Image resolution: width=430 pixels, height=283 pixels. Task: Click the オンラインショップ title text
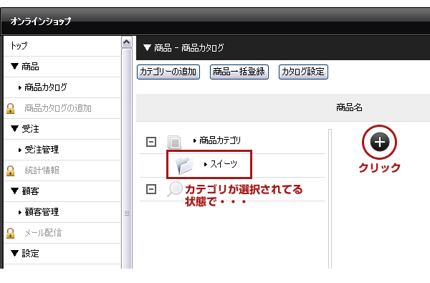click(x=41, y=21)
